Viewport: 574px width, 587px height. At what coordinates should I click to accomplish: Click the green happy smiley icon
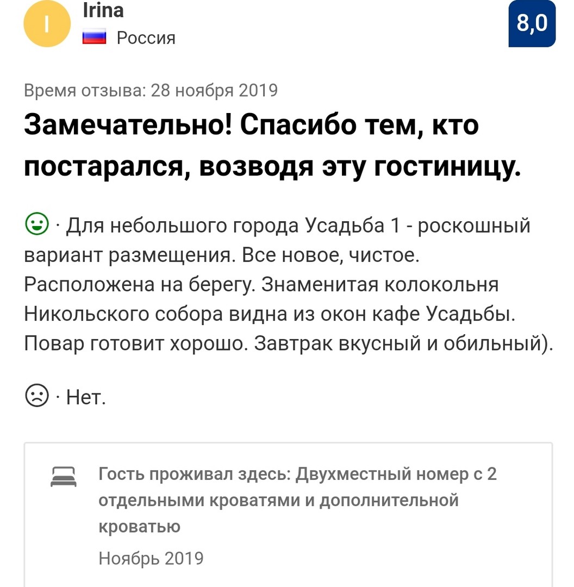click(x=37, y=224)
